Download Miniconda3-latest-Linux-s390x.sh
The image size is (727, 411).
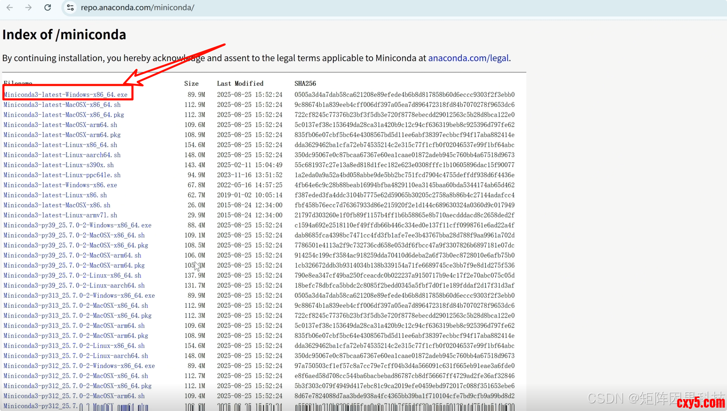[x=59, y=165]
